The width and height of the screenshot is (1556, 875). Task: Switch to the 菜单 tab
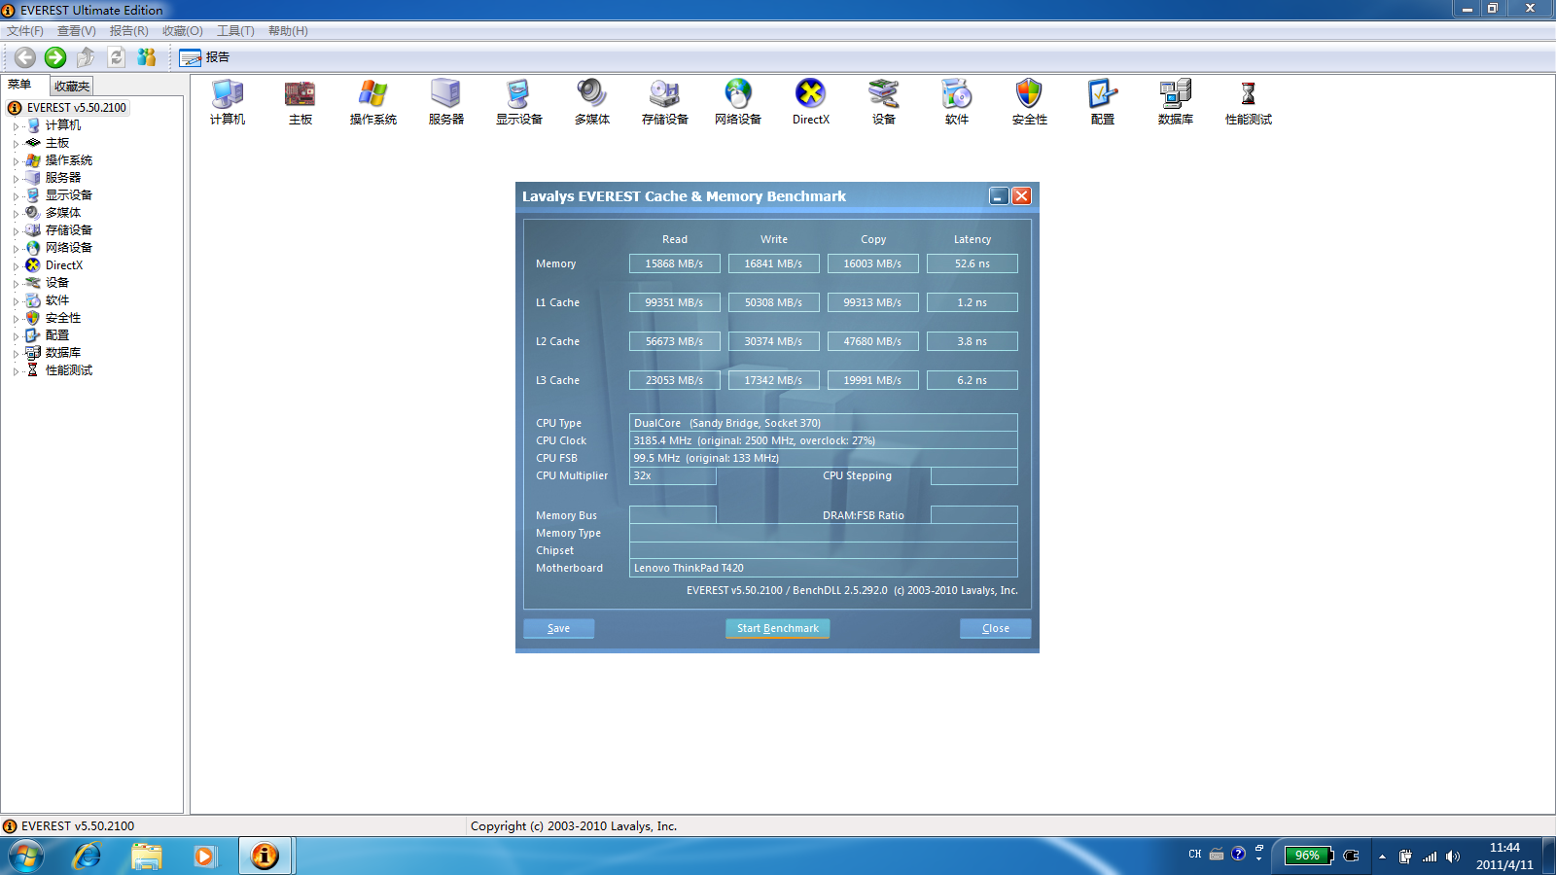click(x=21, y=85)
